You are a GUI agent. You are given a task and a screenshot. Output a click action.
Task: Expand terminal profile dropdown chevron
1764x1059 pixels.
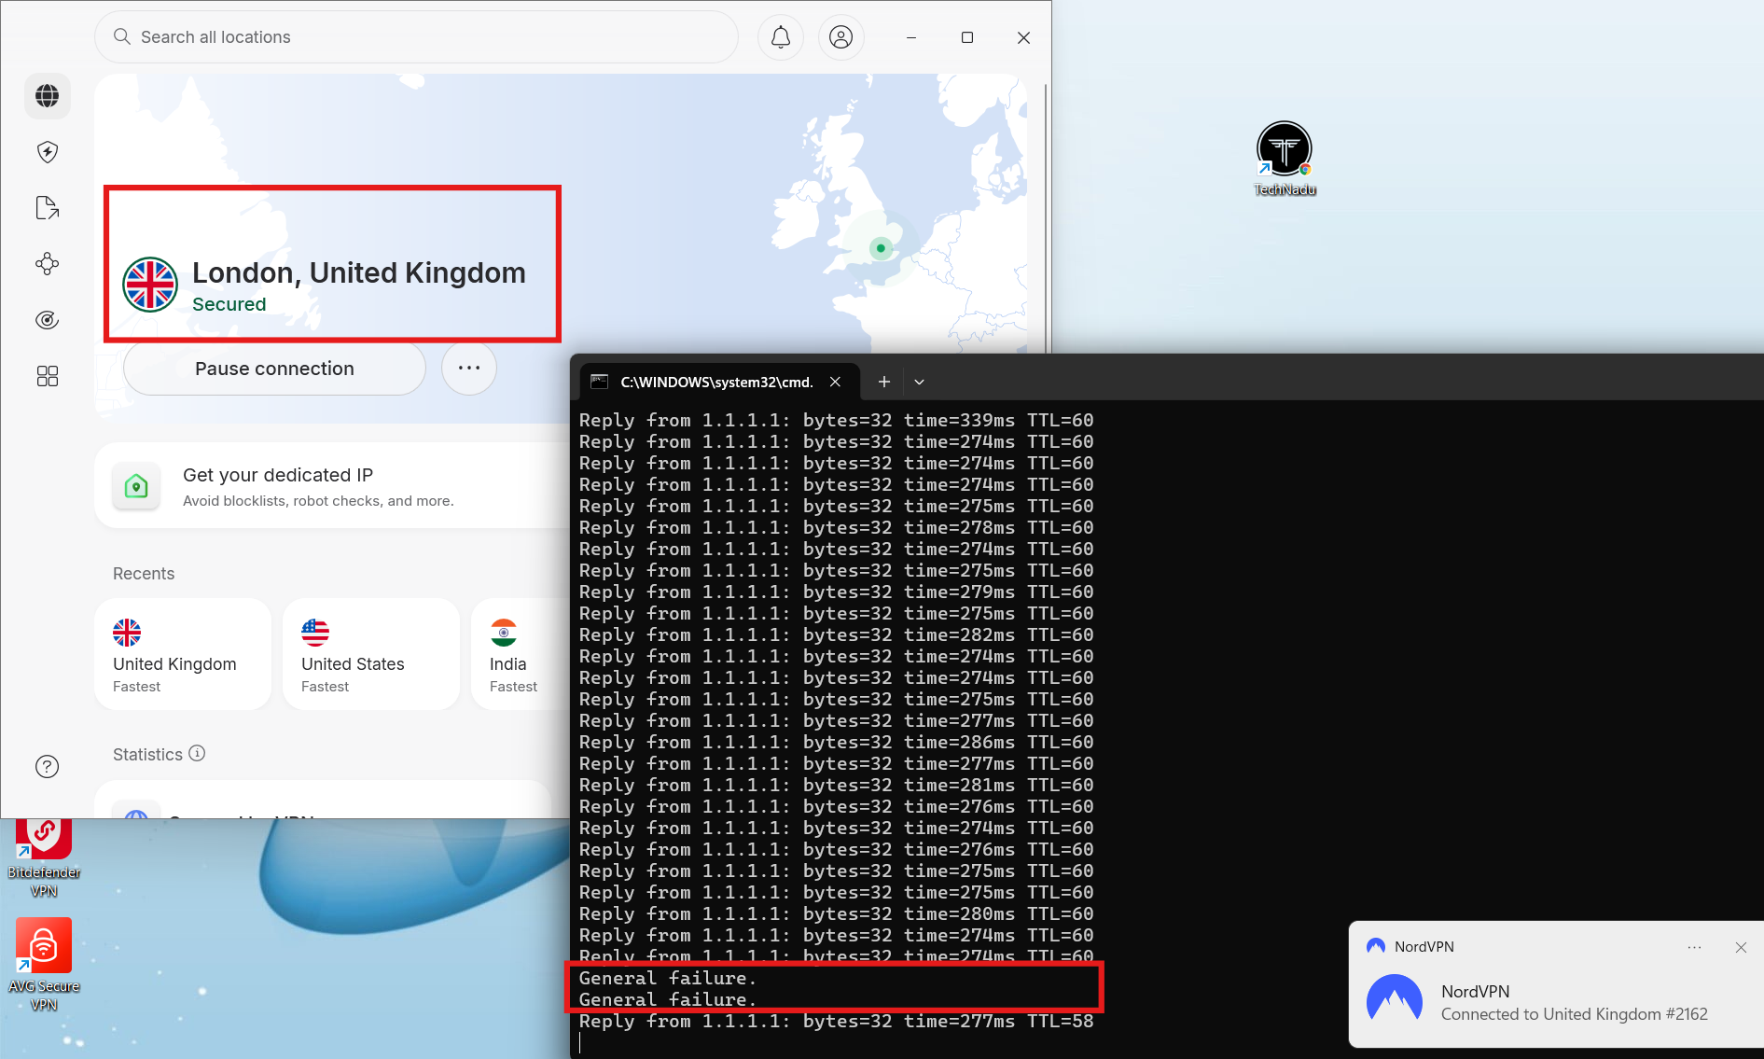[x=919, y=382]
